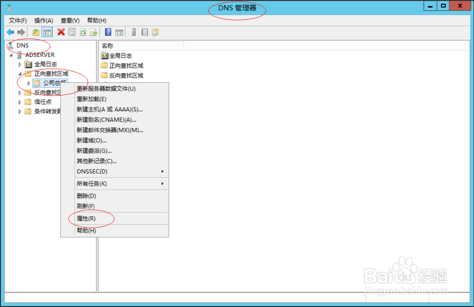Open the 查看(V) menu
474x307 pixels.
pos(69,20)
